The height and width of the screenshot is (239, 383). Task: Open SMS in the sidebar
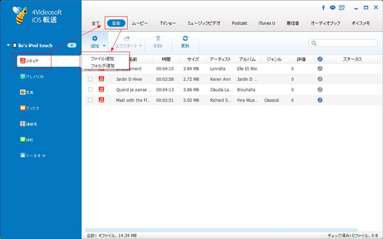tap(27, 140)
